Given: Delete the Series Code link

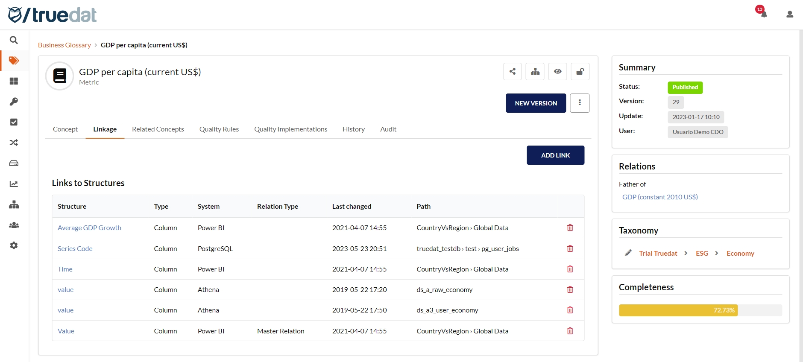Looking at the screenshot, I should click(570, 248).
